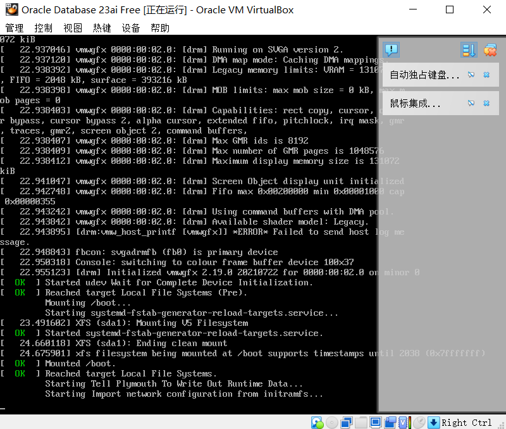
Task: Close the Oracle VM VirtualBox window
Action: click(487, 9)
